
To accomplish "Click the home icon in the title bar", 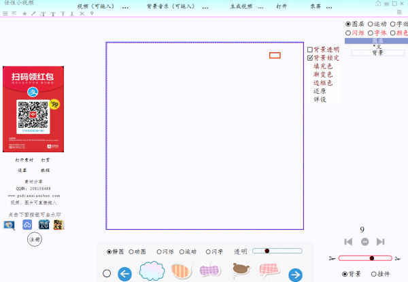I will (378, 3).
